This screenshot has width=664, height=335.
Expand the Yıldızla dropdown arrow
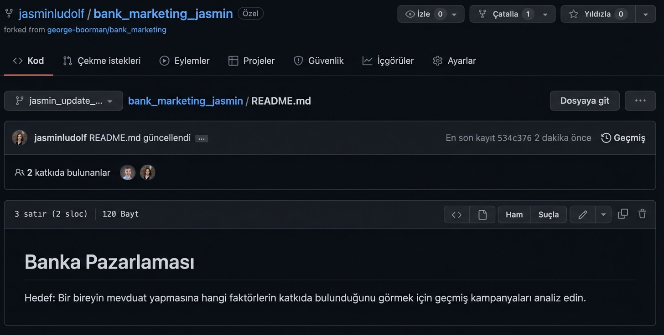pos(645,14)
